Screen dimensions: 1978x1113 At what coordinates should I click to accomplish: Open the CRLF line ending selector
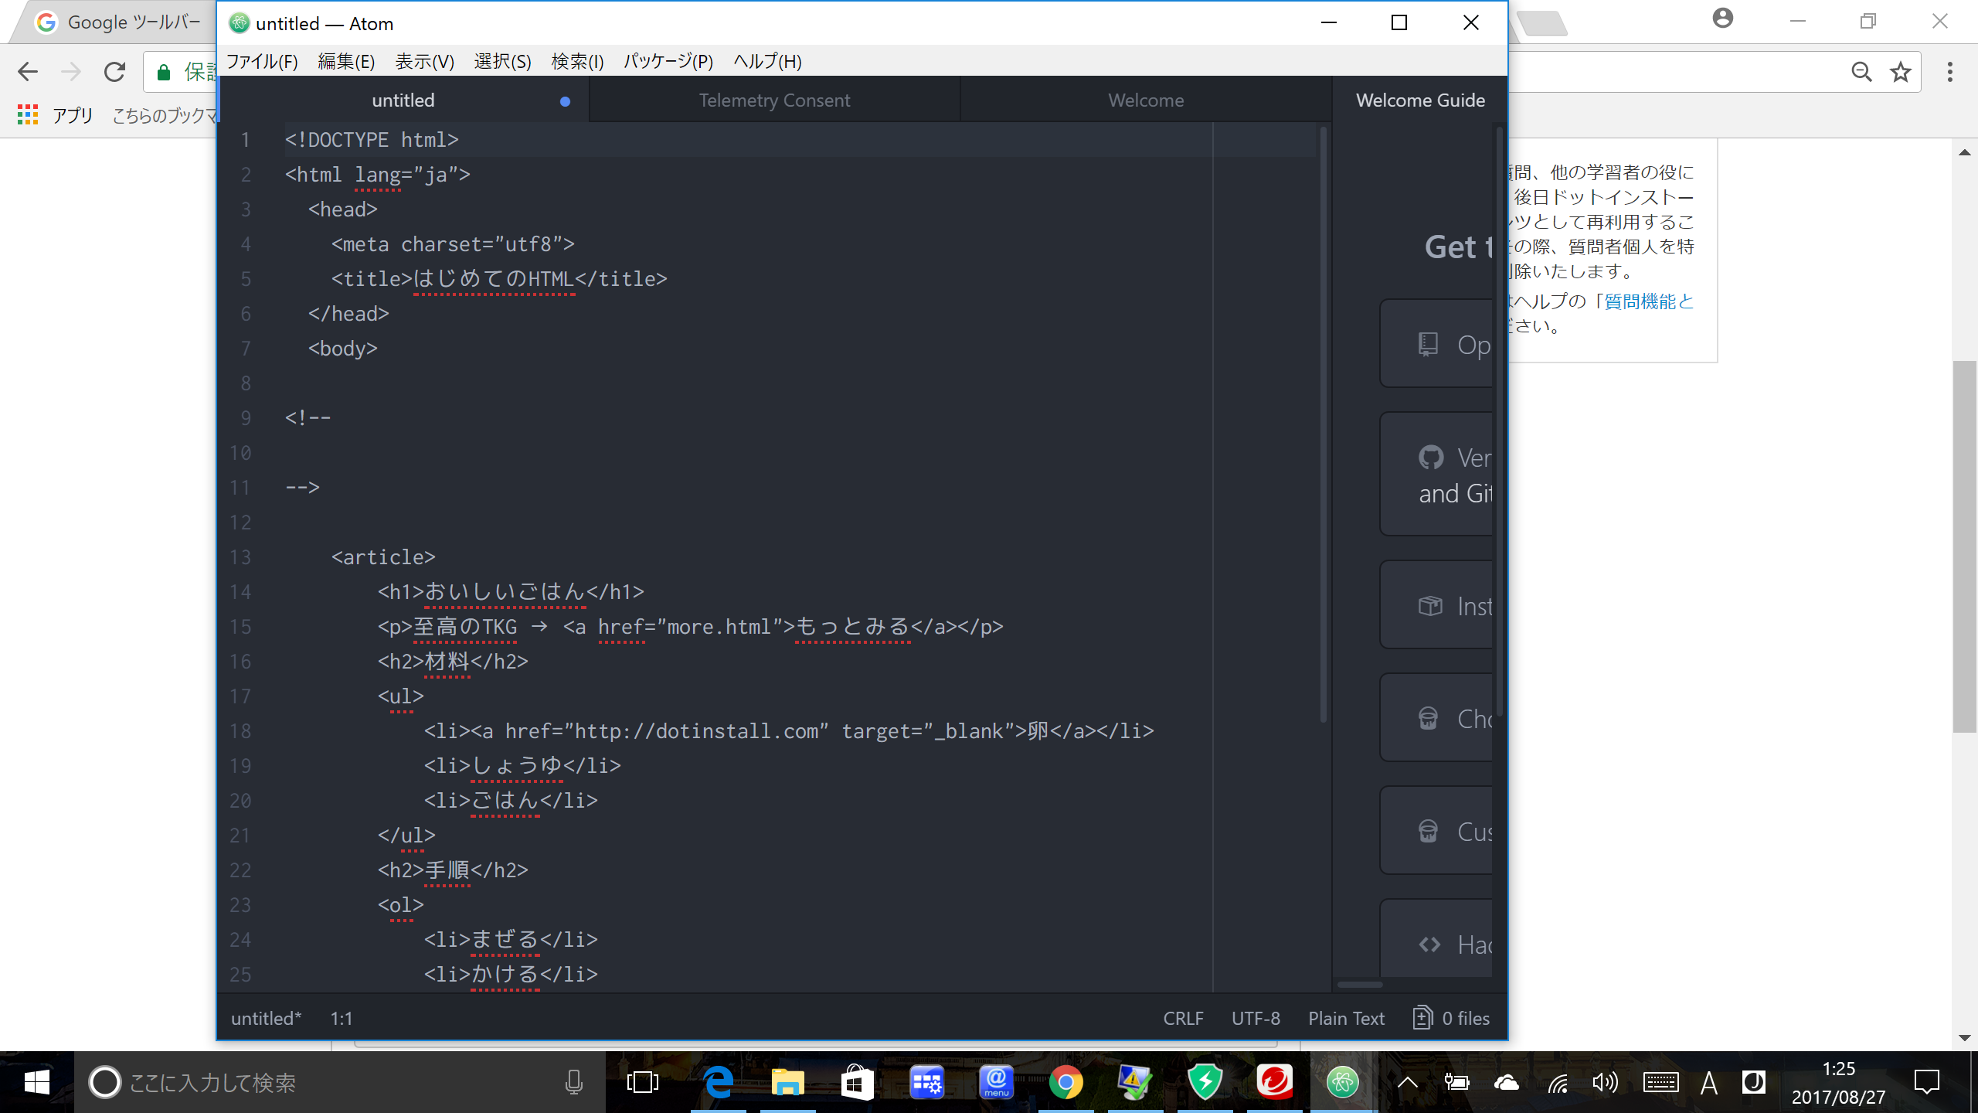tap(1183, 1019)
